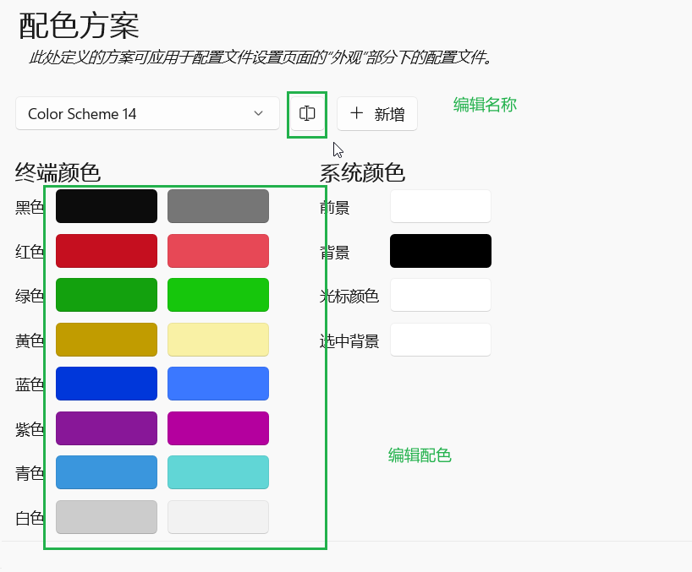The width and height of the screenshot is (692, 572).
Task: Click the pale bright yellow swatch
Action: (217, 339)
